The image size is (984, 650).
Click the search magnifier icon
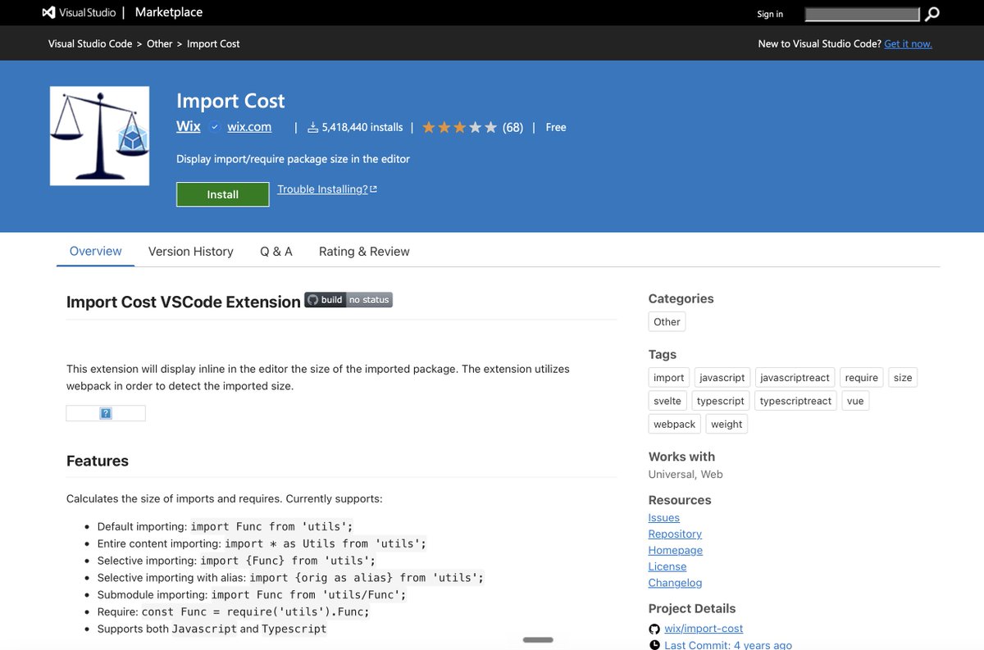[x=932, y=14]
